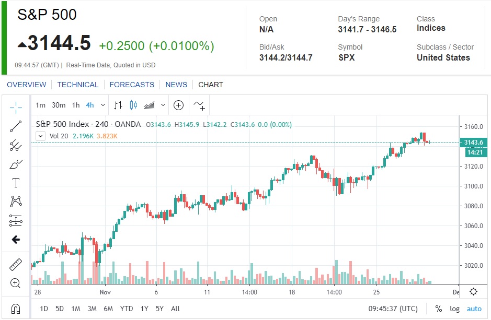Switch chart to candlestick style
491x320 pixels.
133,105
